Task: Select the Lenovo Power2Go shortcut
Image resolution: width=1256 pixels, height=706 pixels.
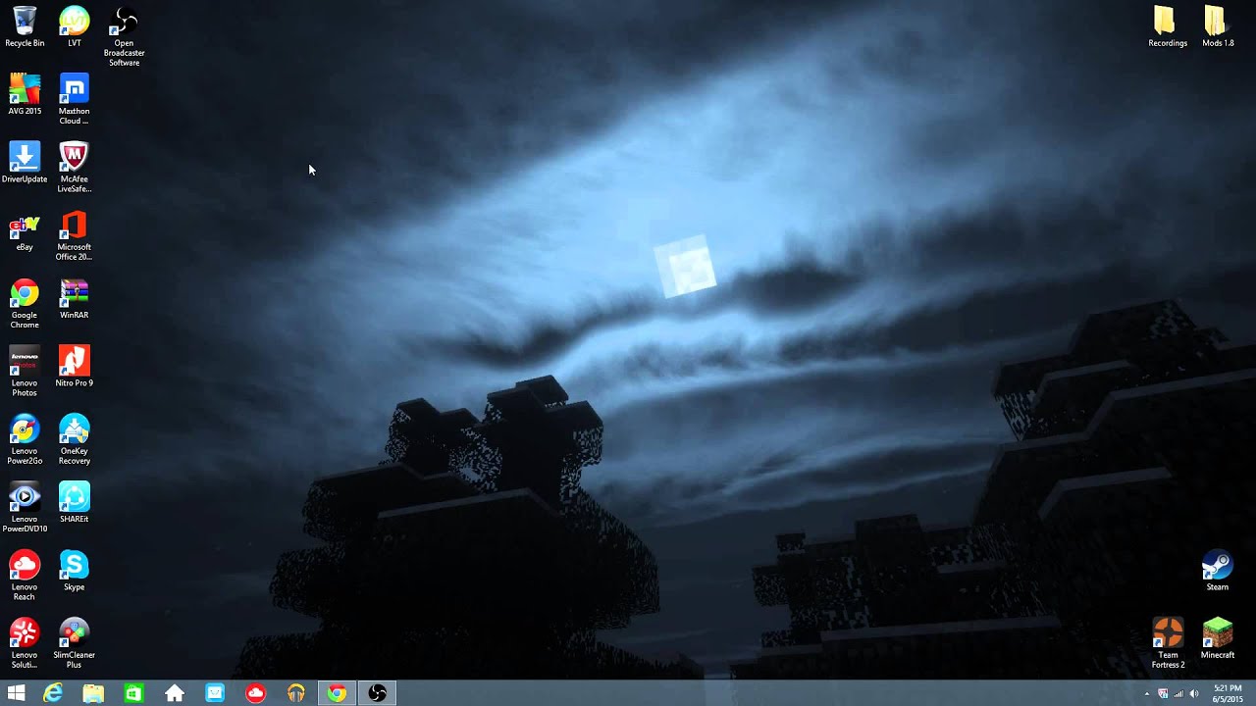Action: (25, 439)
